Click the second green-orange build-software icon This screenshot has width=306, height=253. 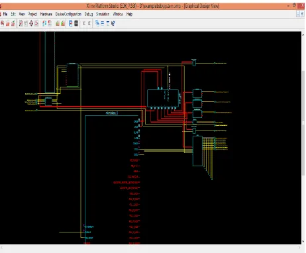pos(63,23)
